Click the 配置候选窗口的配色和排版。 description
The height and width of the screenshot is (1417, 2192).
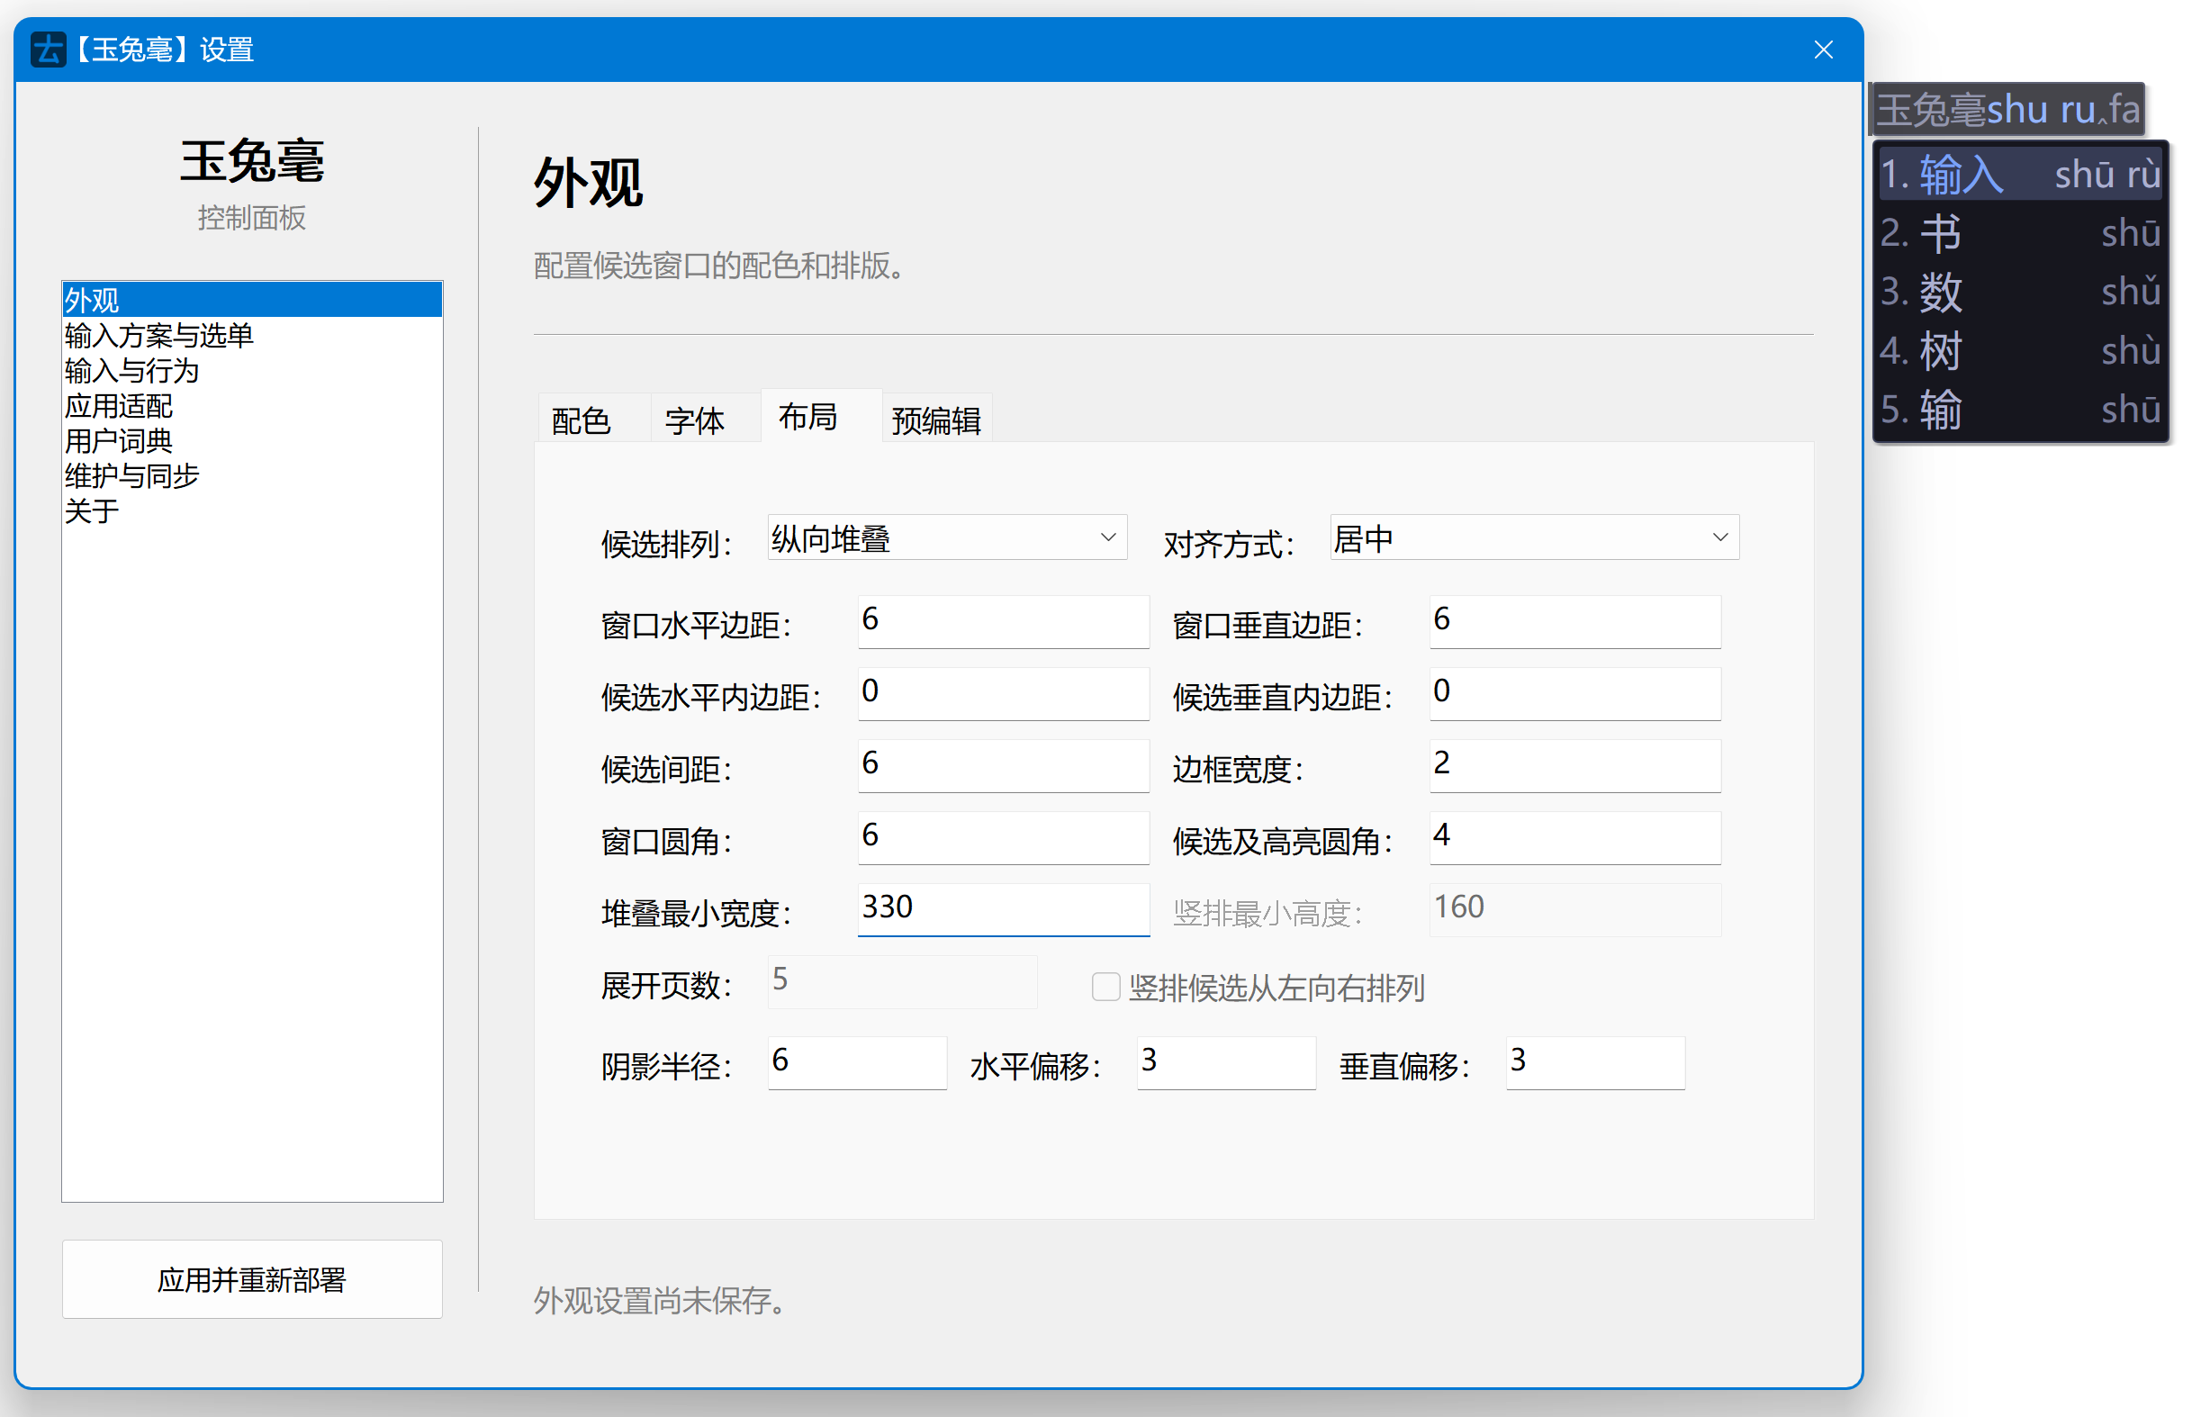[719, 265]
